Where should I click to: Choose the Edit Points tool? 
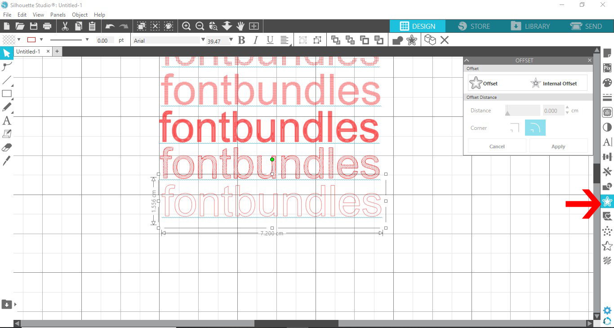click(x=7, y=67)
